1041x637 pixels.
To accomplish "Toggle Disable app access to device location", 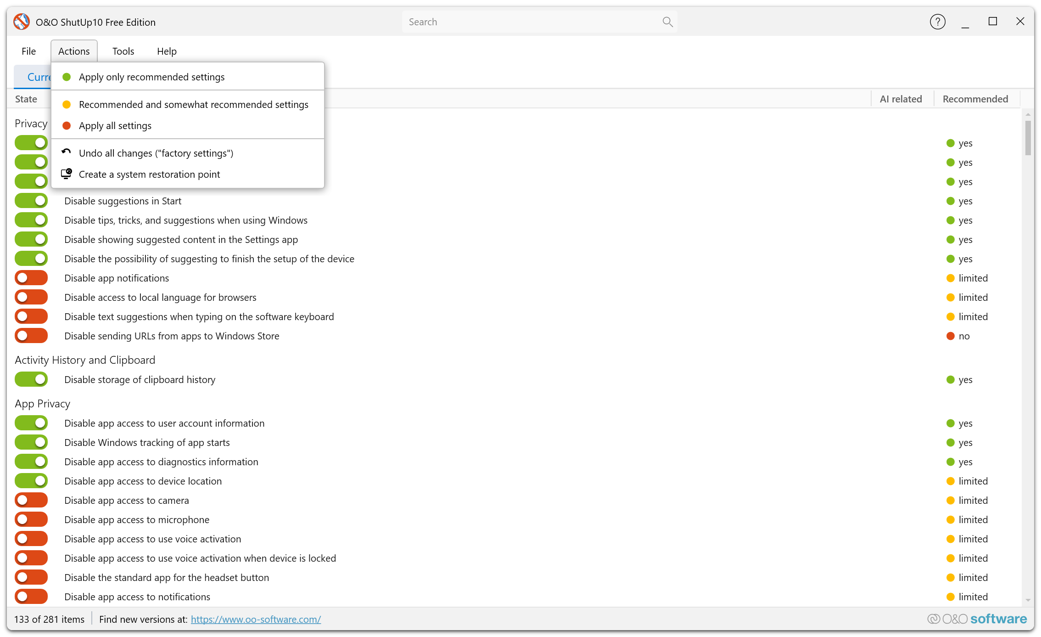I will point(31,481).
